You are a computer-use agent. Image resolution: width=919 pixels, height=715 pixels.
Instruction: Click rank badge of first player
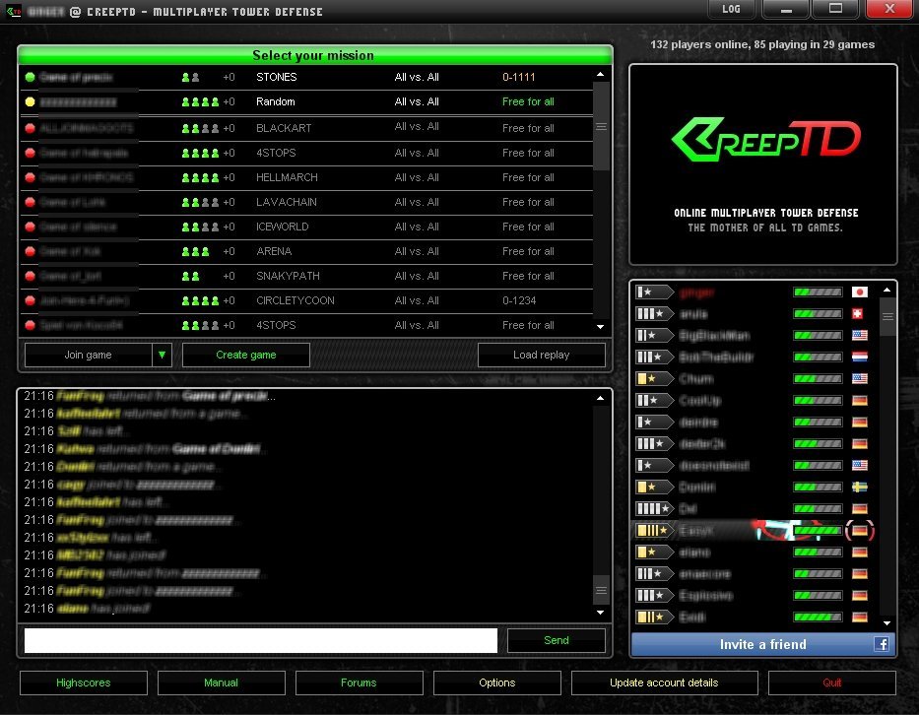654,292
